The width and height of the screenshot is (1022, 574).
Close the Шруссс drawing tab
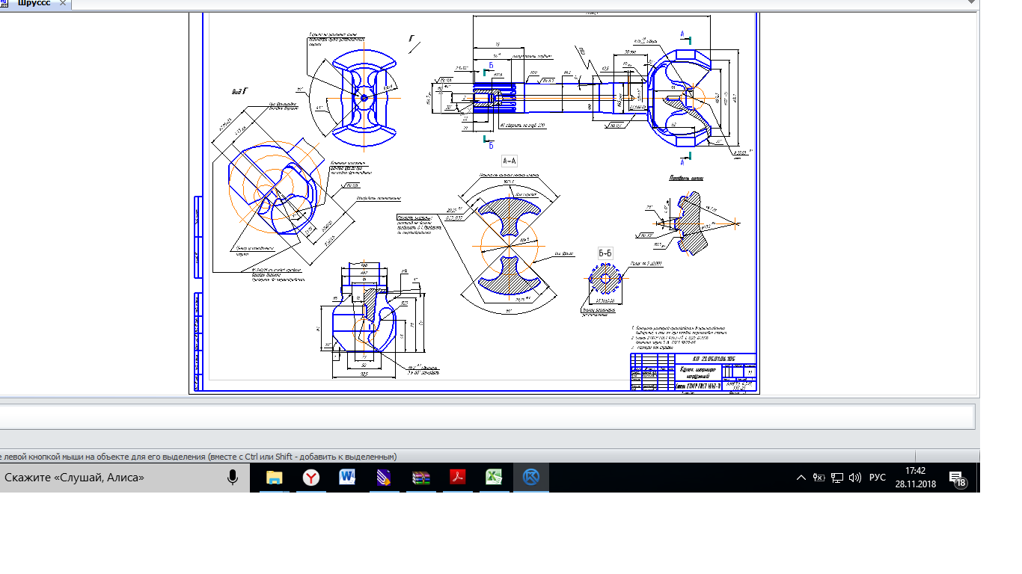(x=63, y=4)
